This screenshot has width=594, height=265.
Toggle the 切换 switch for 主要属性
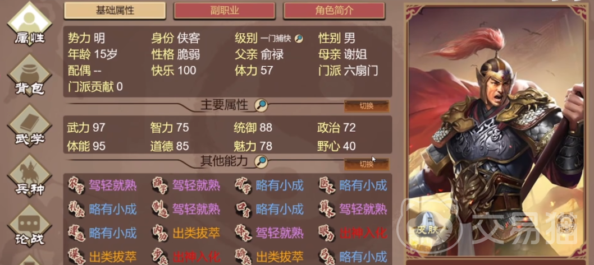coord(366,106)
